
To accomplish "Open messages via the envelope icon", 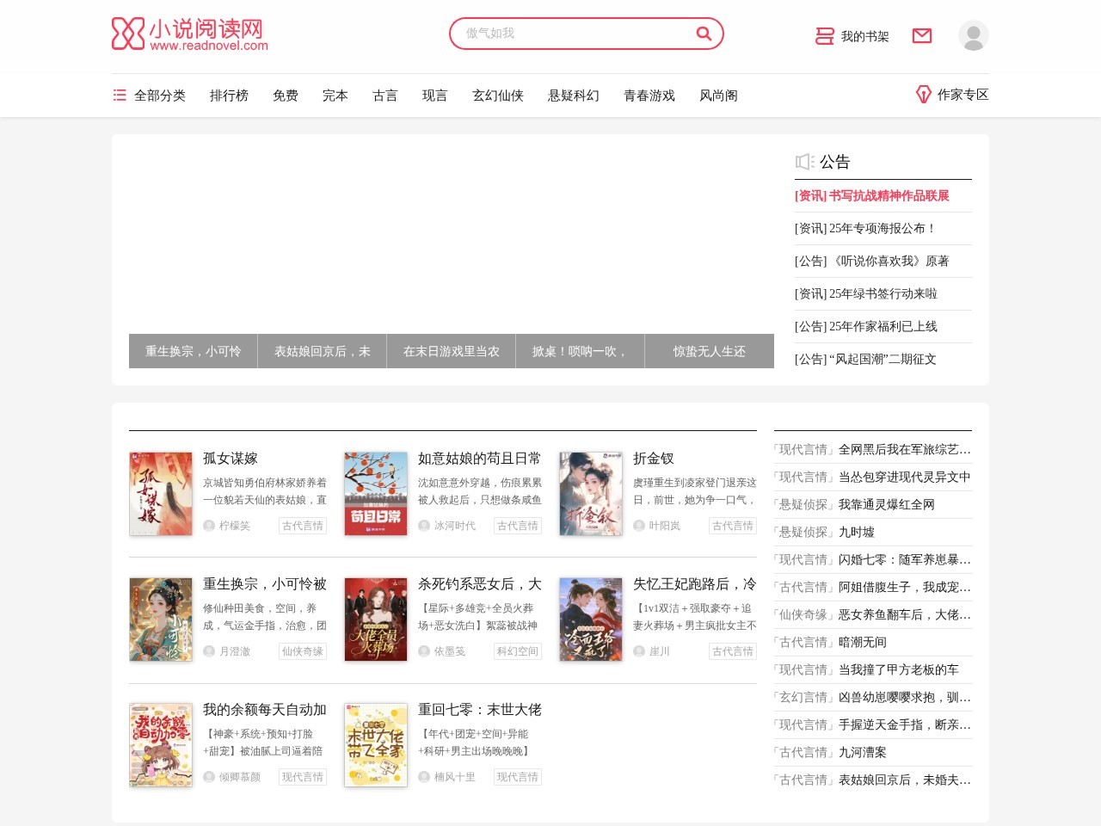I will pyautogui.click(x=921, y=36).
